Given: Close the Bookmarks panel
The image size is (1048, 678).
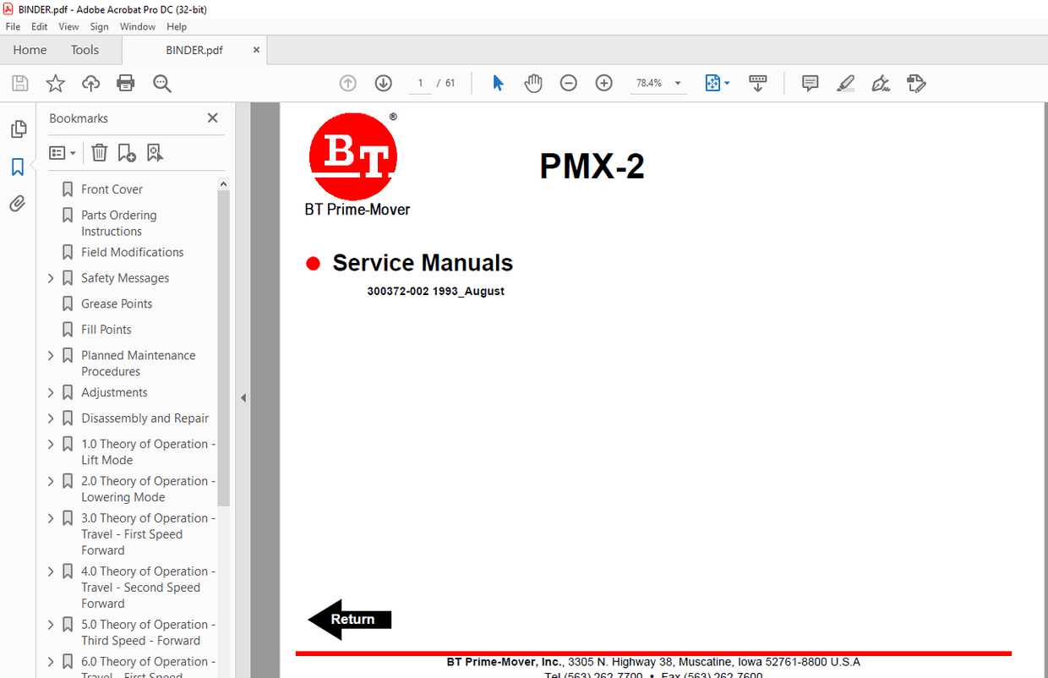Looking at the screenshot, I should (212, 118).
